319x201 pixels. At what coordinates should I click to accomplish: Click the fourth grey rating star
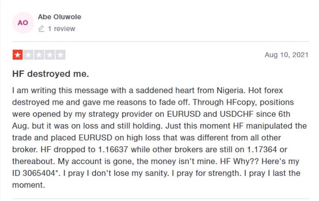[x=50, y=55]
